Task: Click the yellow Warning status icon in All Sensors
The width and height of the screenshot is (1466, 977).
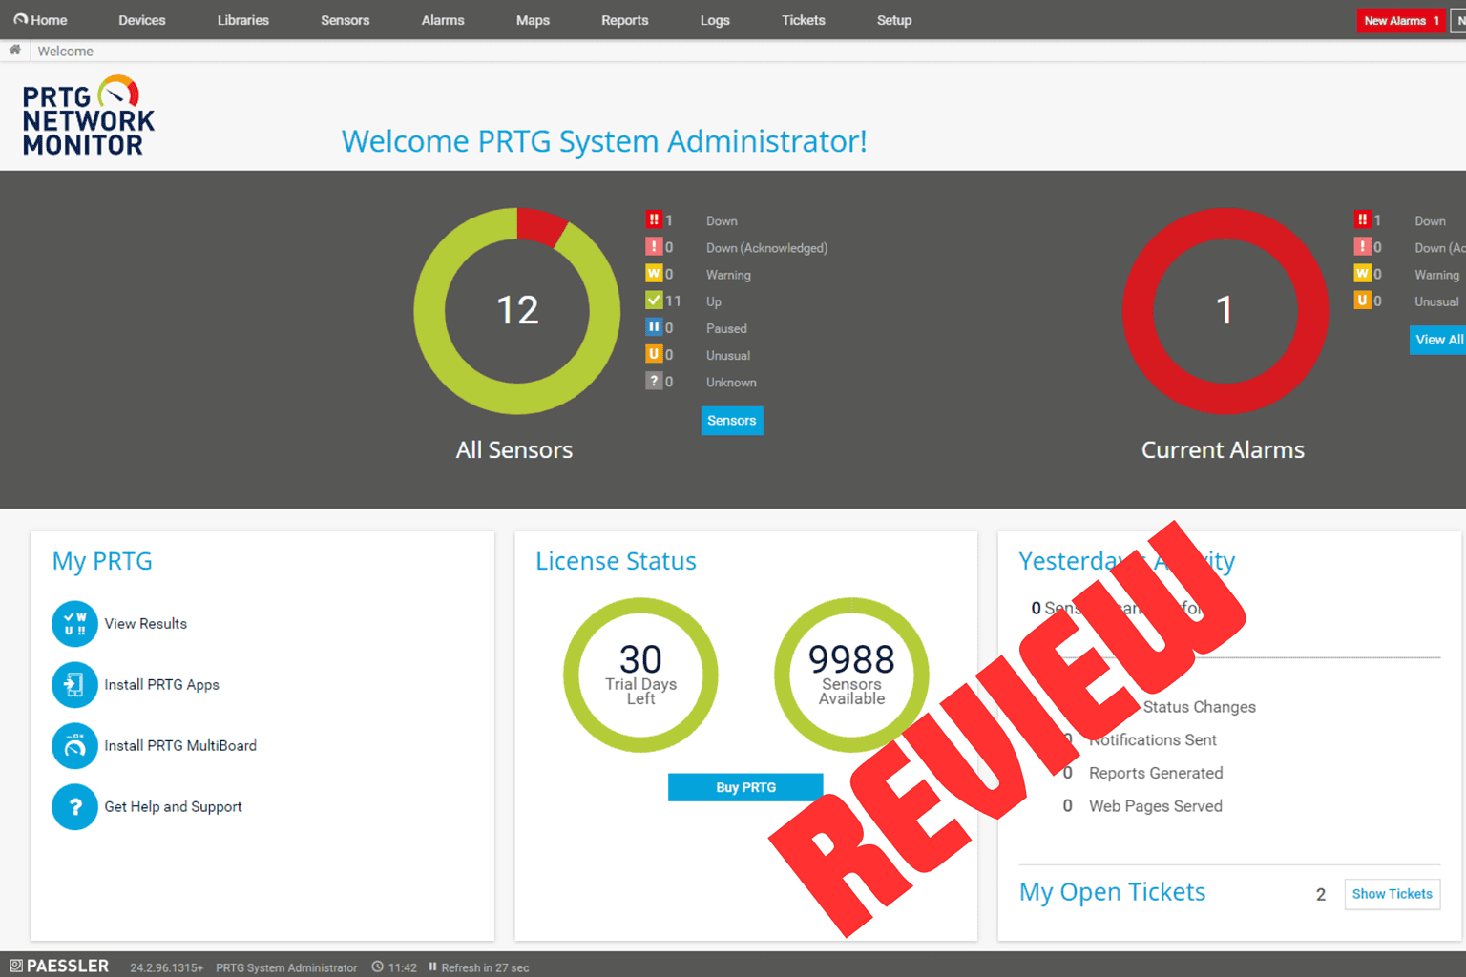Action: tap(654, 274)
